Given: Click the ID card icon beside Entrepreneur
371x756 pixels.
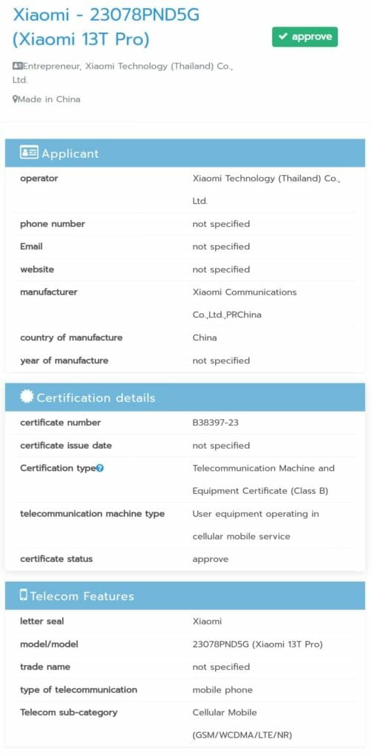Looking at the screenshot, I should [x=18, y=66].
